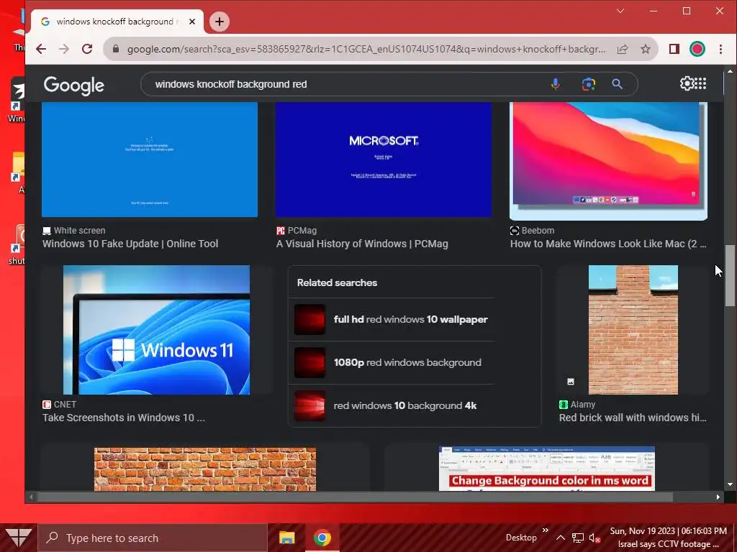Image resolution: width=737 pixels, height=552 pixels.
Task: Click the scrollbar down arrow
Action: 730,484
